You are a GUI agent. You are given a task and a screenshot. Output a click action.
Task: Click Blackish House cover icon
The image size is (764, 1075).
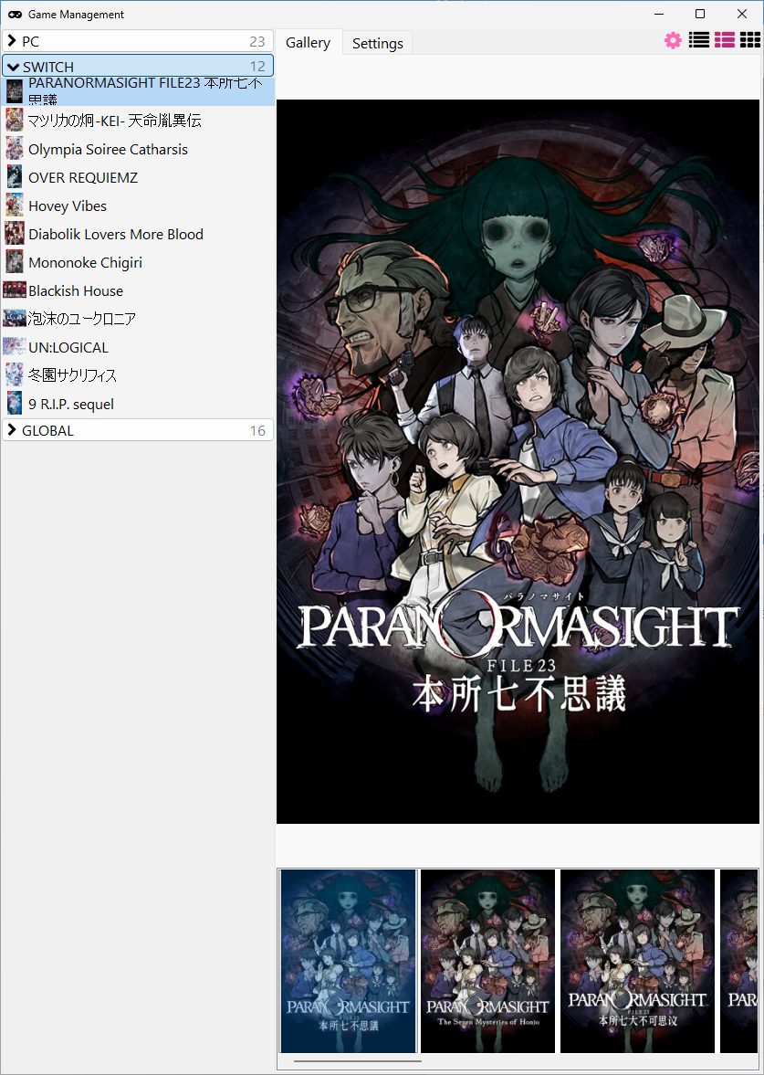pyautogui.click(x=15, y=290)
